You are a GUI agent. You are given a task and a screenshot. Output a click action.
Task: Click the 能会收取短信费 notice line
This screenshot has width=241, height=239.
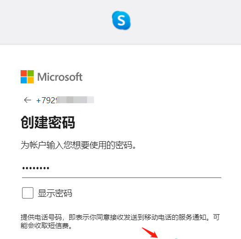46,226
